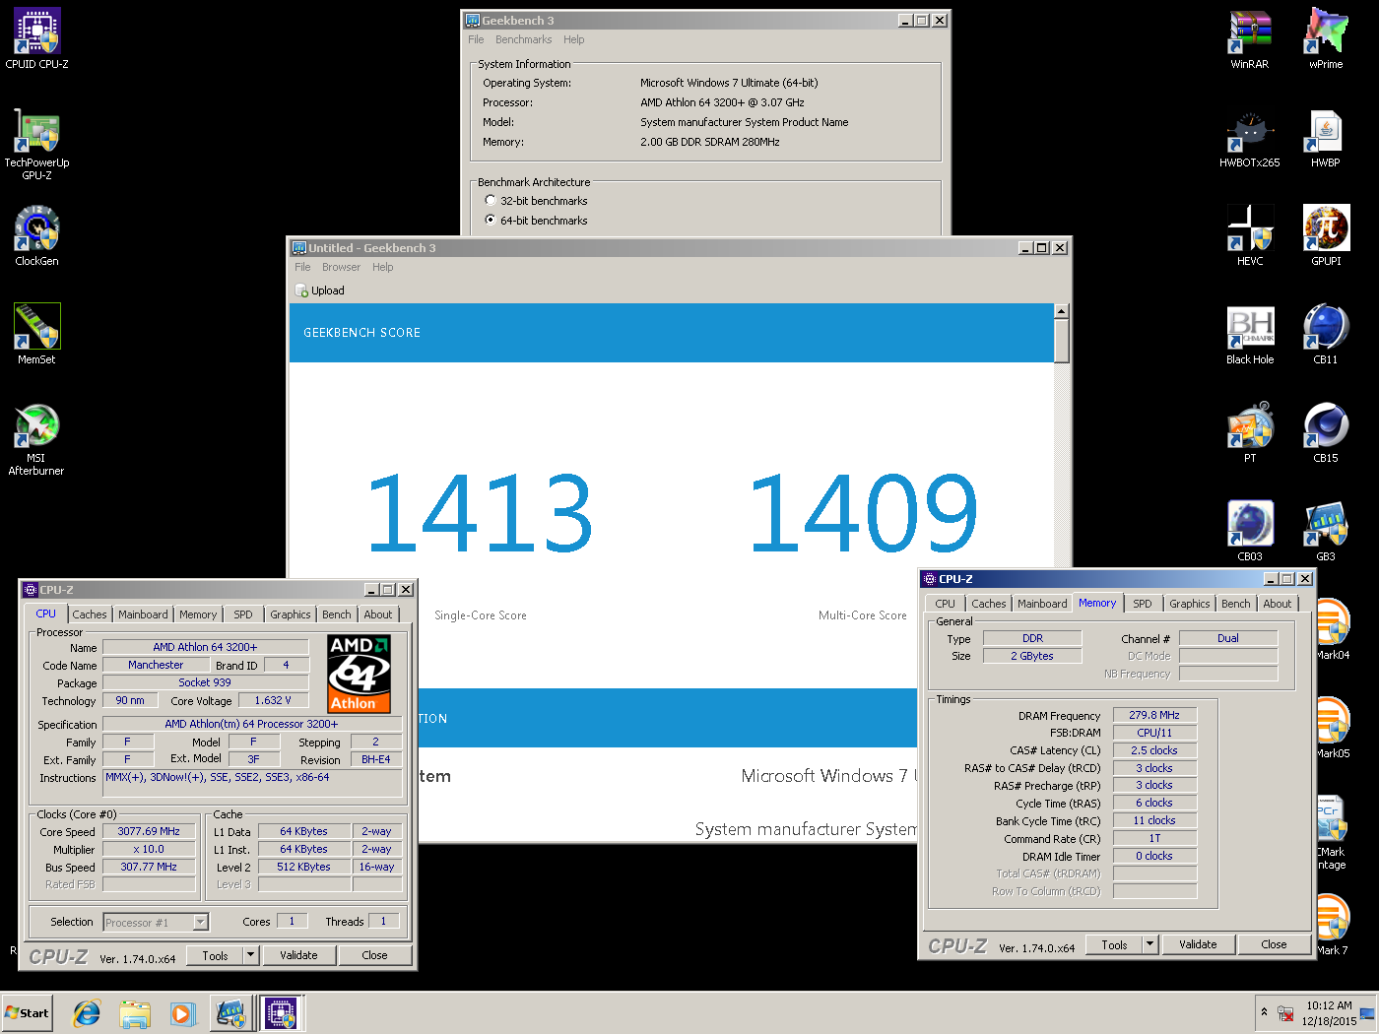Open Graphics tab in right CPU-Z window
The width and height of the screenshot is (1379, 1034).
pos(1190,604)
